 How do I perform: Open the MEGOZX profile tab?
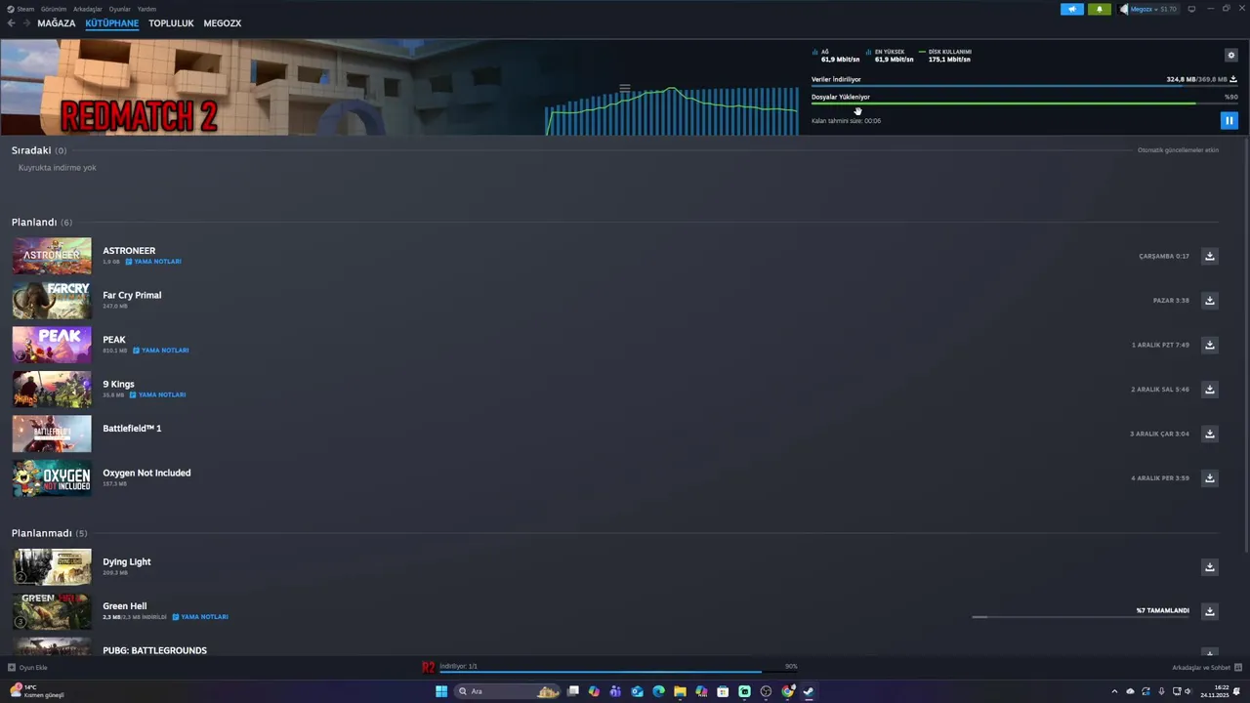click(223, 23)
